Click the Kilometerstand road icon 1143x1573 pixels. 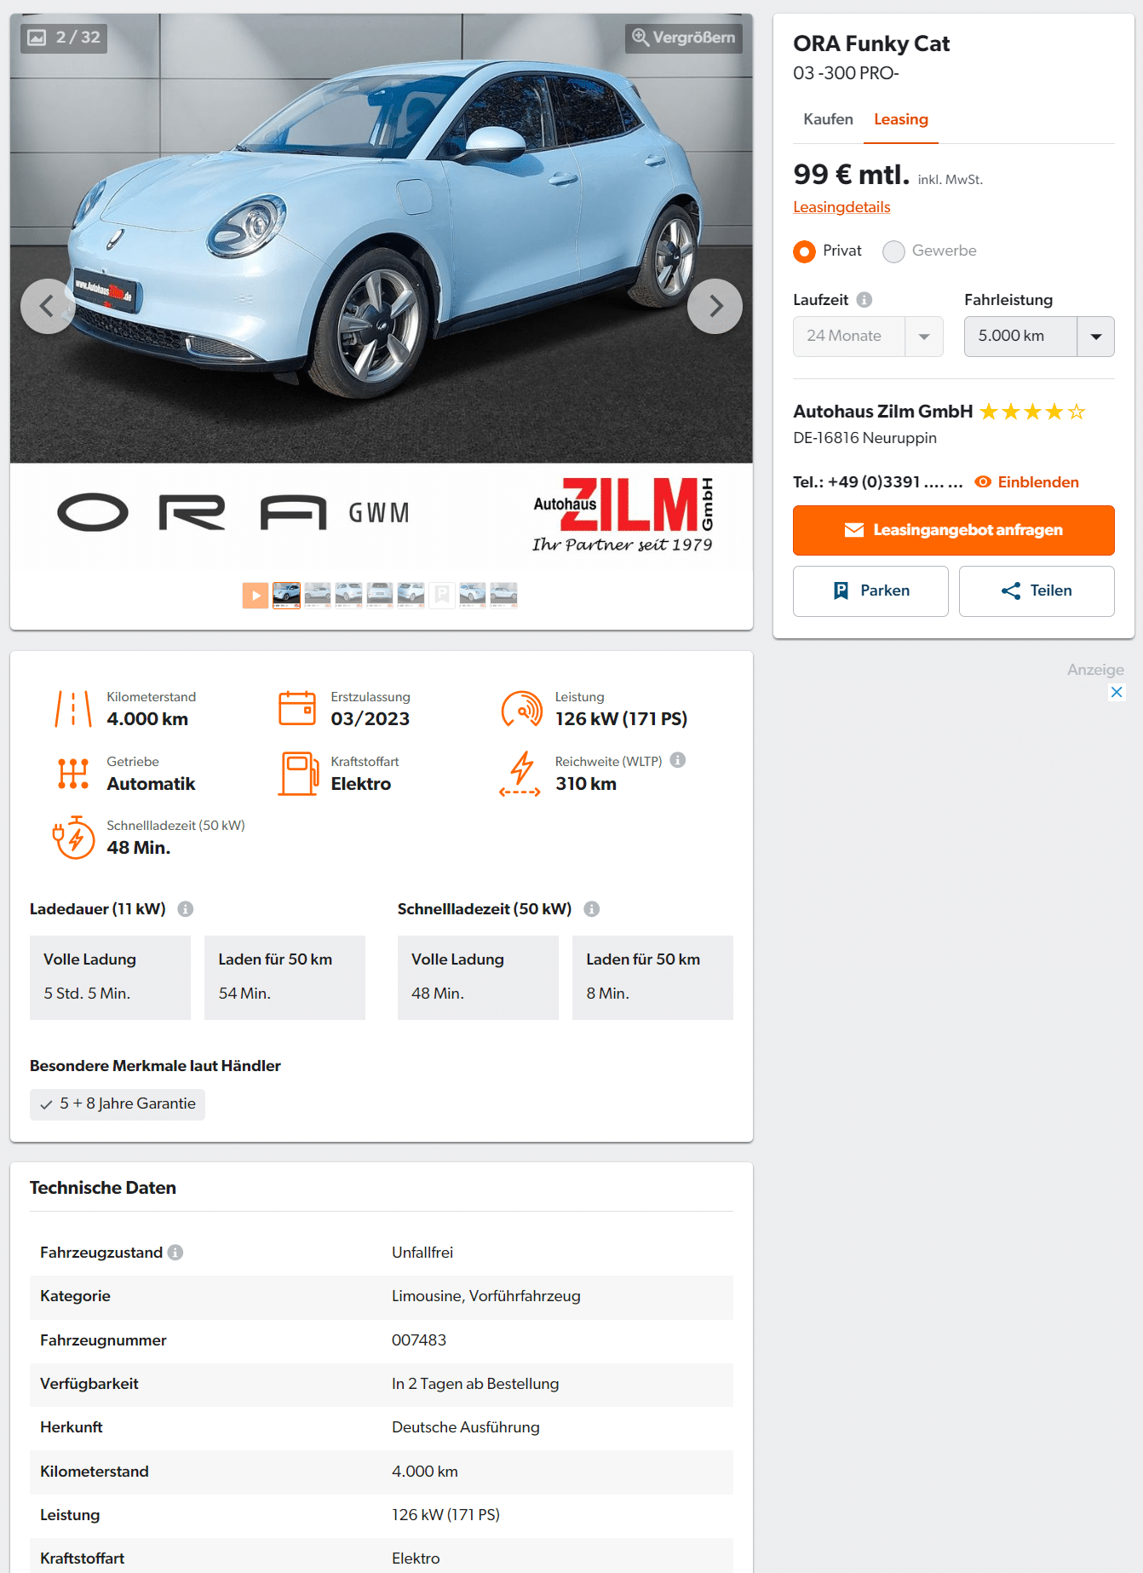[73, 709]
